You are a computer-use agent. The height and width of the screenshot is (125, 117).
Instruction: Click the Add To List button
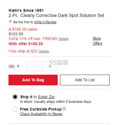(x=85, y=80)
